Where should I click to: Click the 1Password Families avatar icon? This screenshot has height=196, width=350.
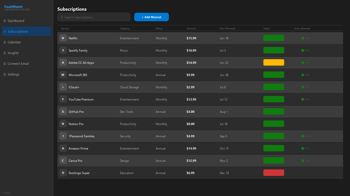(63, 136)
